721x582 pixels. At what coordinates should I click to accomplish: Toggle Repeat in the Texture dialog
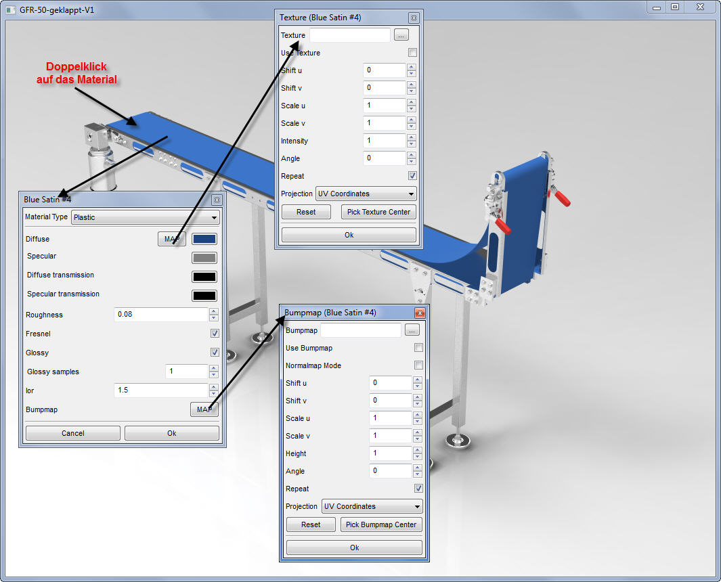(412, 175)
